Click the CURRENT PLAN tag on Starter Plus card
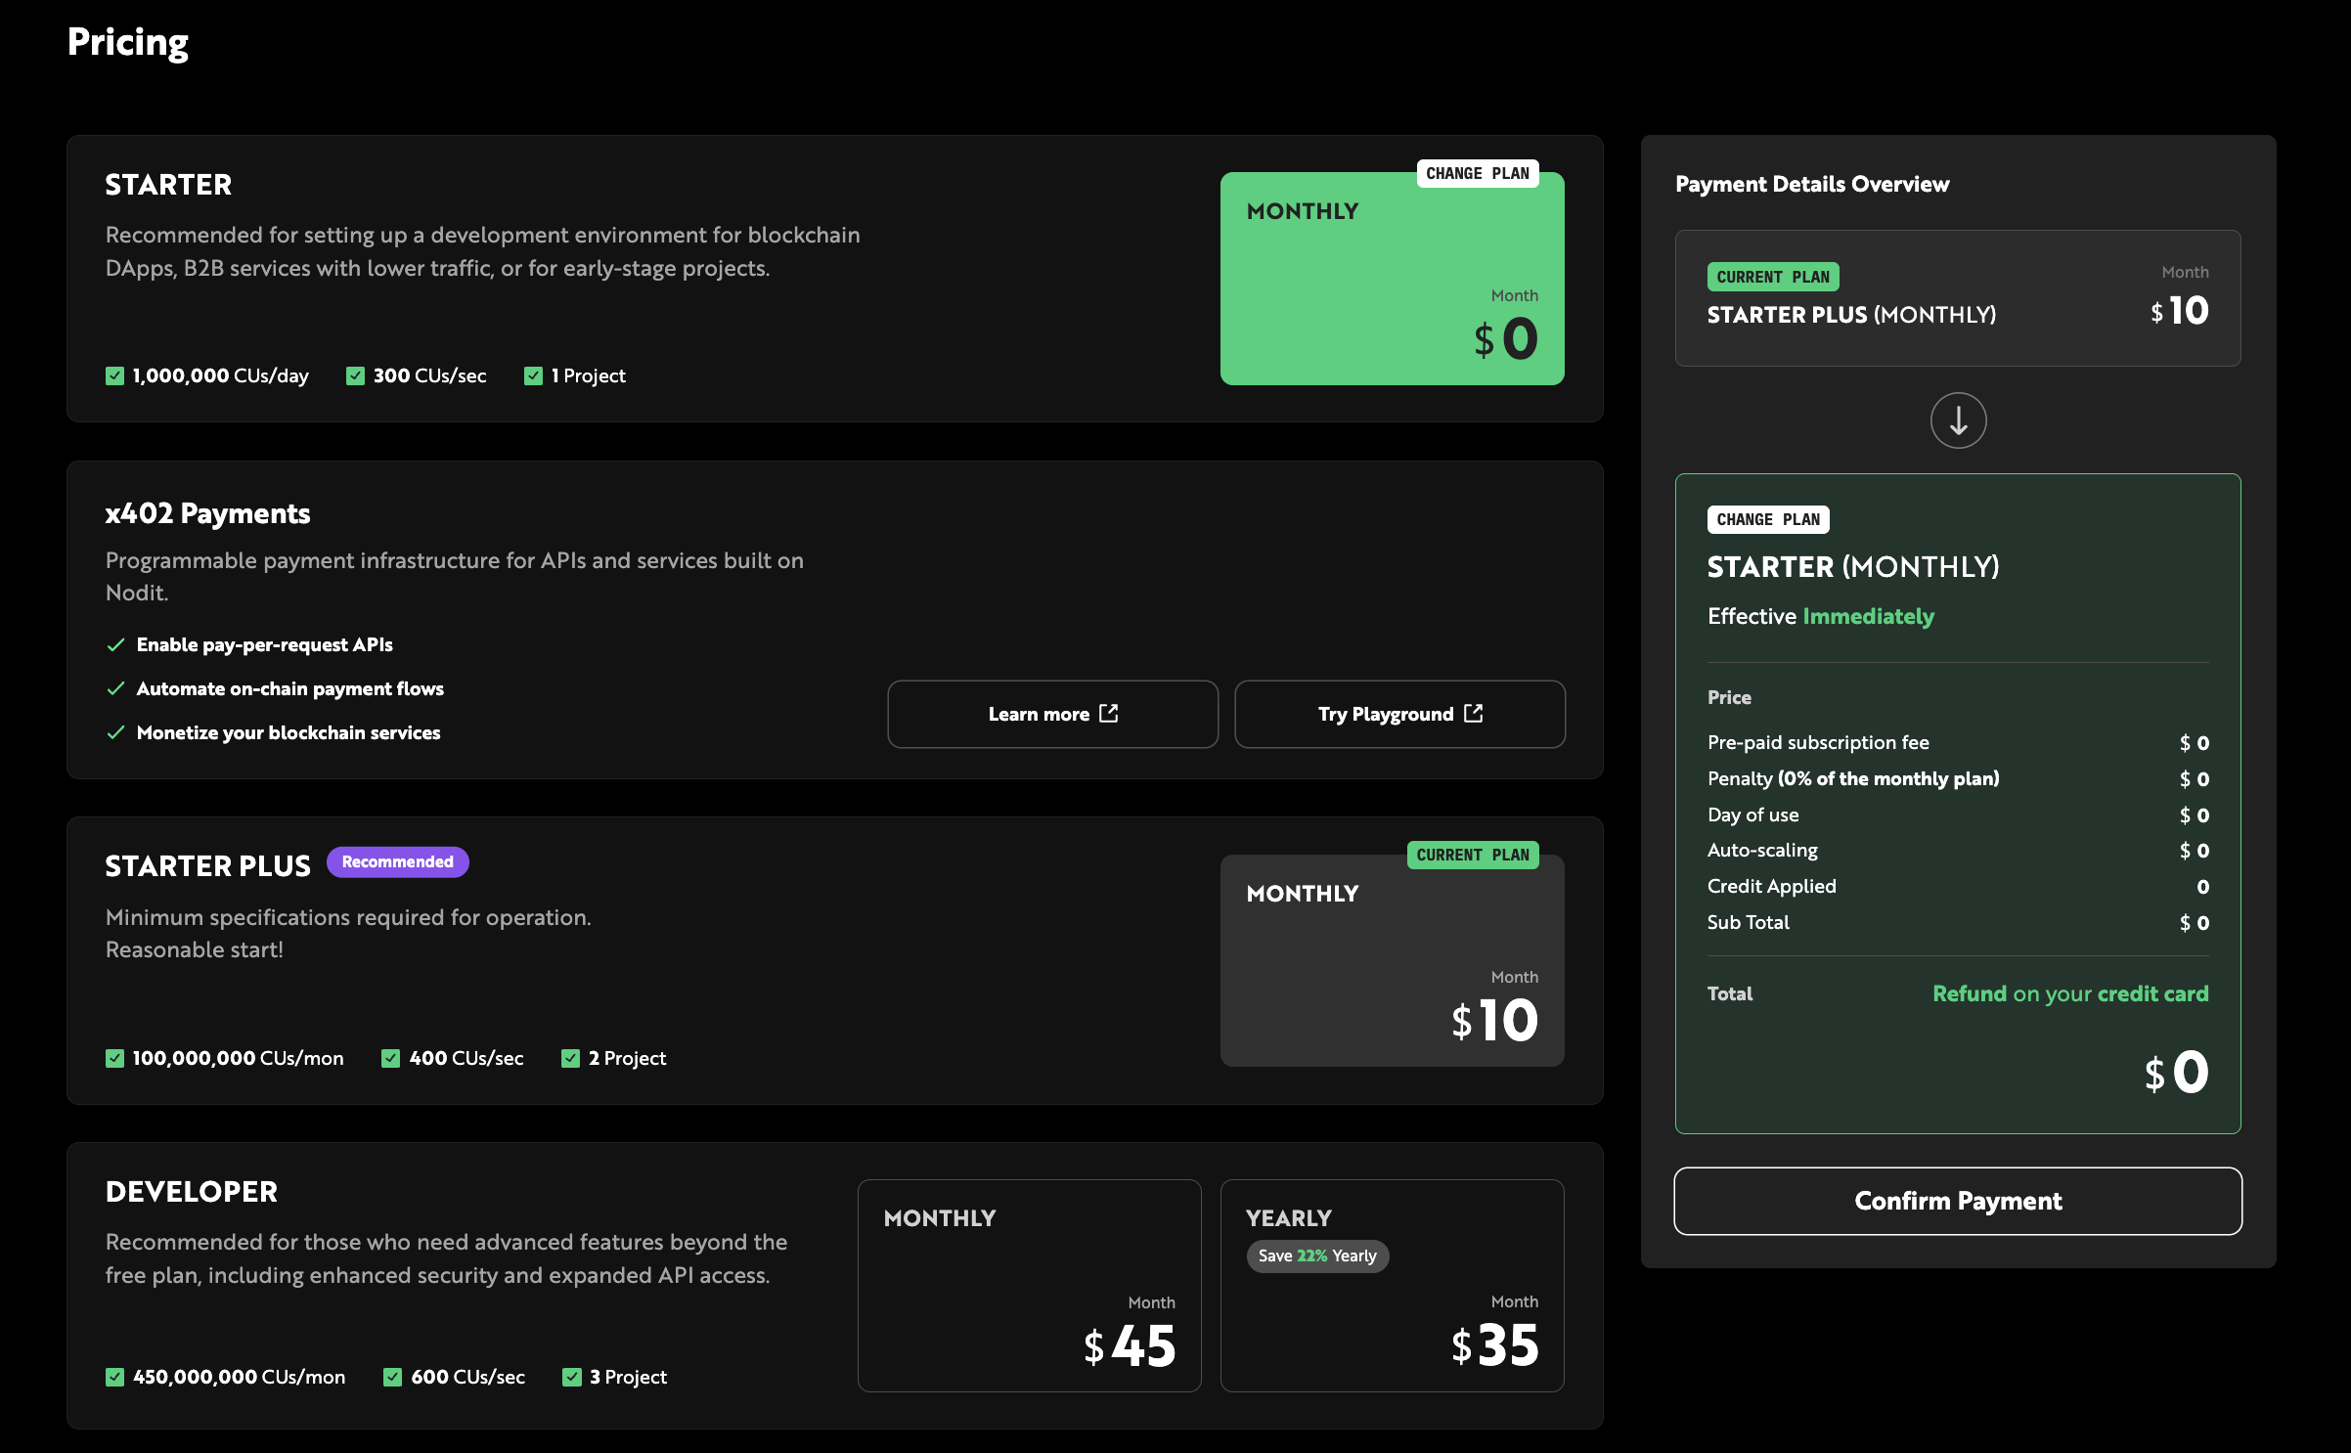 click(x=1472, y=855)
